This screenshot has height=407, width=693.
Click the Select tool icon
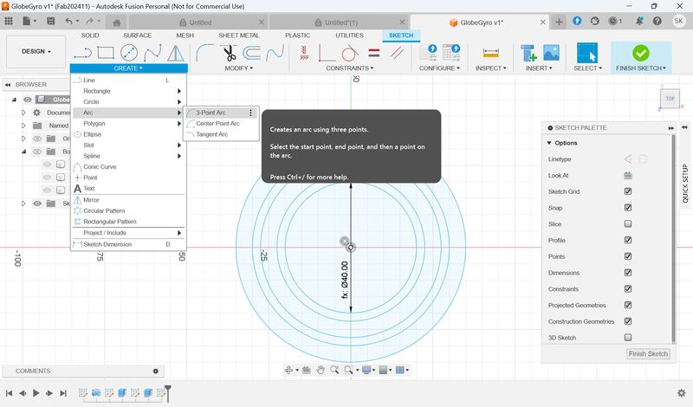click(587, 53)
